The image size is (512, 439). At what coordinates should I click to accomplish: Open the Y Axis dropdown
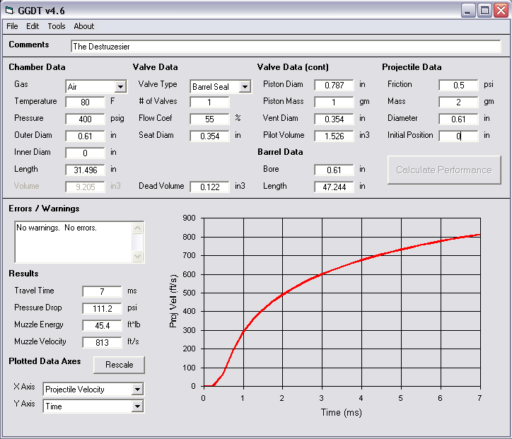pyautogui.click(x=137, y=406)
